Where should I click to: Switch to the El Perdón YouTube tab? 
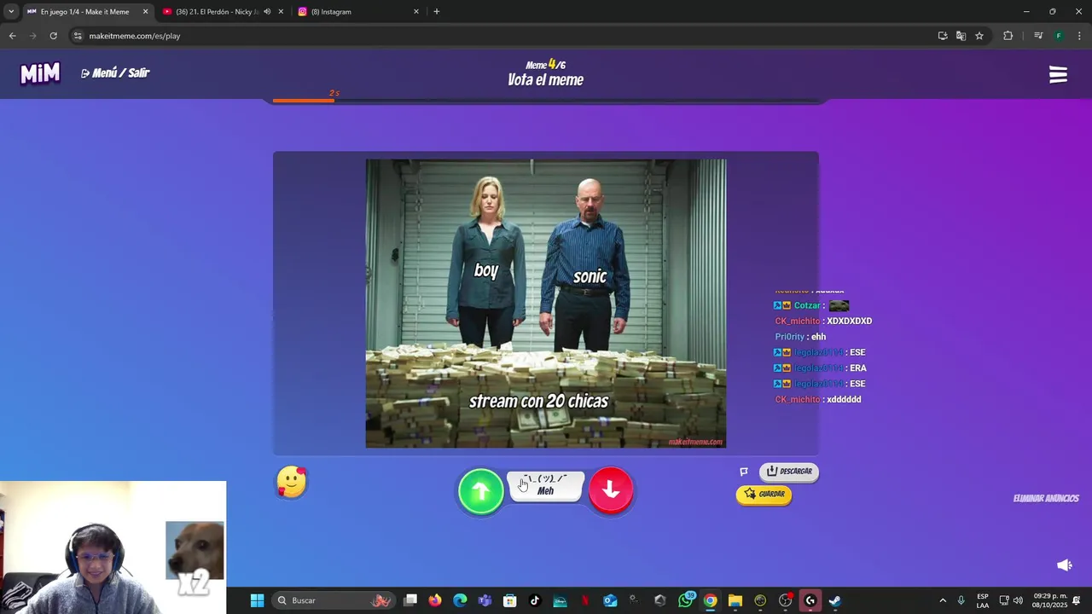coord(217,12)
